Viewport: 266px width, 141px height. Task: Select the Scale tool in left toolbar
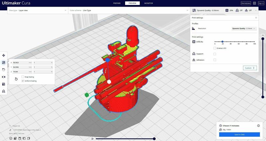(x=3, y=63)
